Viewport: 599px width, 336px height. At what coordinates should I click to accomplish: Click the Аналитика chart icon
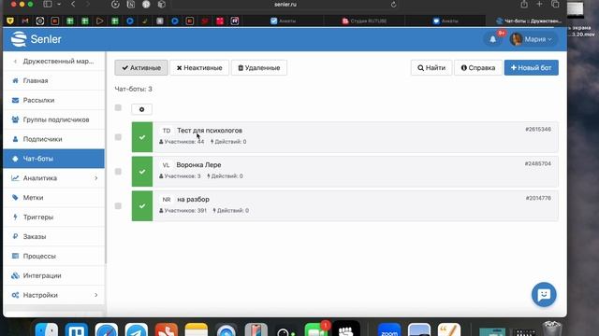15,178
